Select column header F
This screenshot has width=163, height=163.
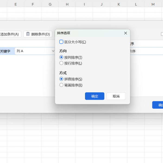point(33,4)
